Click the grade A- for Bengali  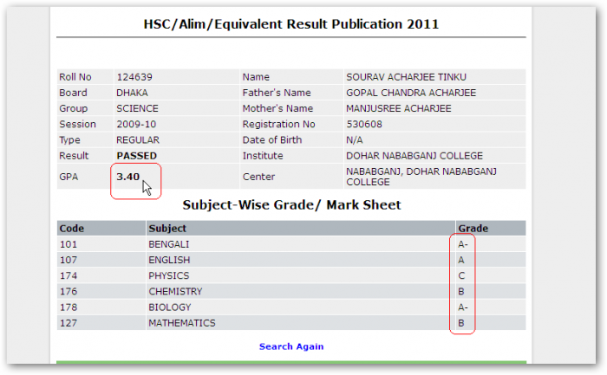[463, 244]
